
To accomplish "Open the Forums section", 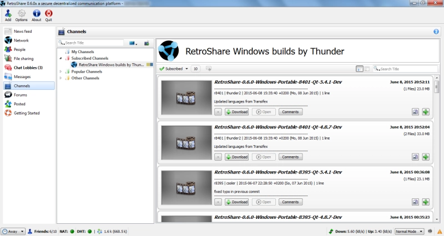I will coord(29,95).
